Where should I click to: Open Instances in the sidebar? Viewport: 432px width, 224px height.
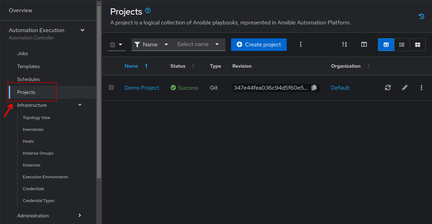(32, 165)
